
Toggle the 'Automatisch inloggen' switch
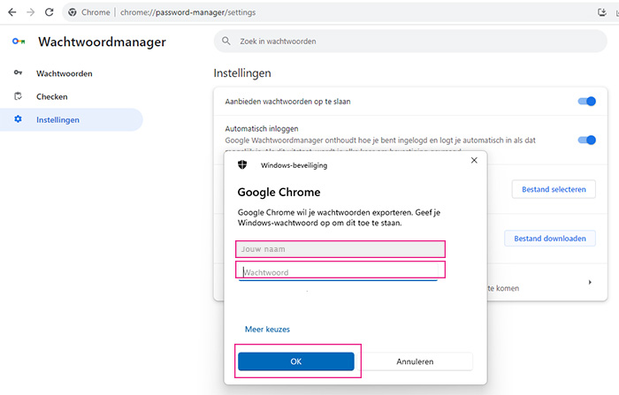[586, 141]
